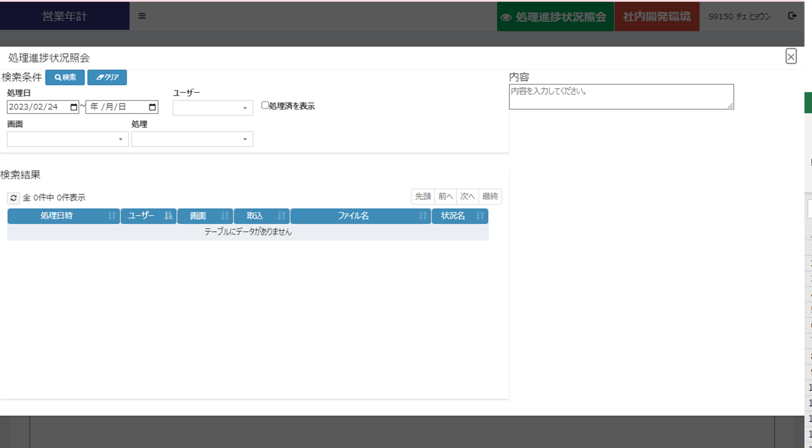Image resolution: width=812 pixels, height=448 pixels.
Task: Open 処理進捗状況照会 in top bar
Action: (555, 17)
